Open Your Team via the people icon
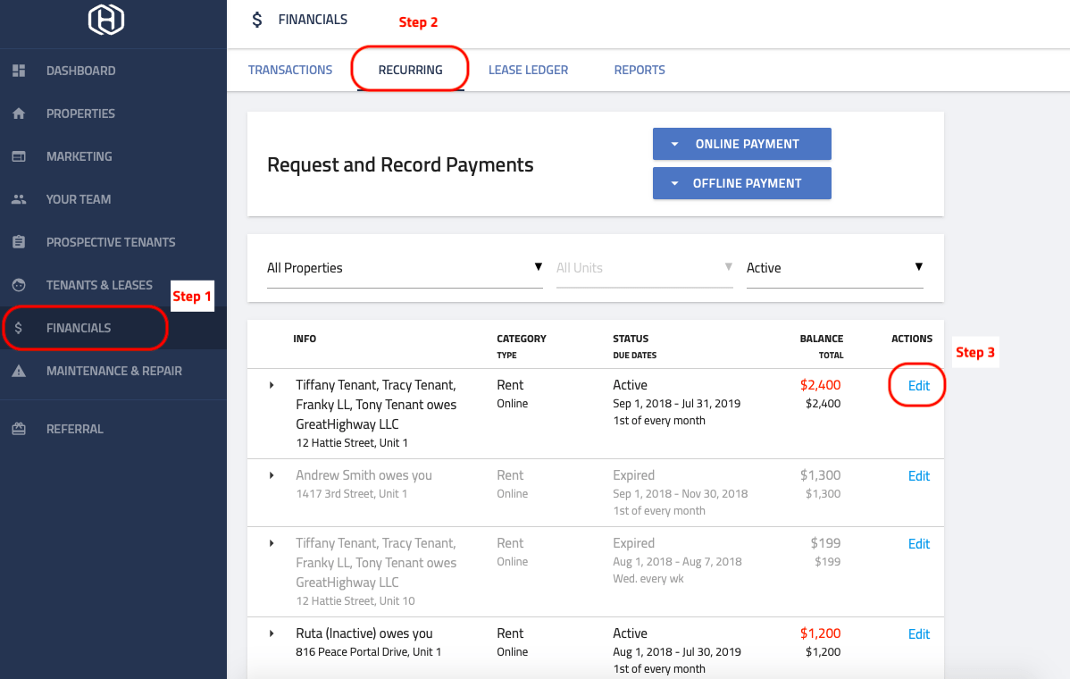 [18, 198]
